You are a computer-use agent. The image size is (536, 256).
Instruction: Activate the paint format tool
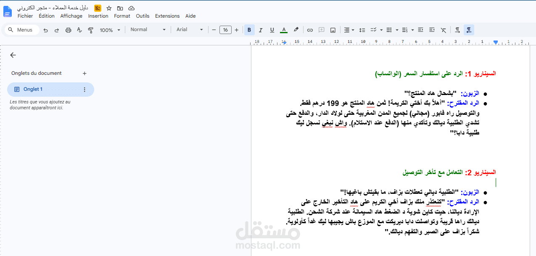[x=90, y=30]
